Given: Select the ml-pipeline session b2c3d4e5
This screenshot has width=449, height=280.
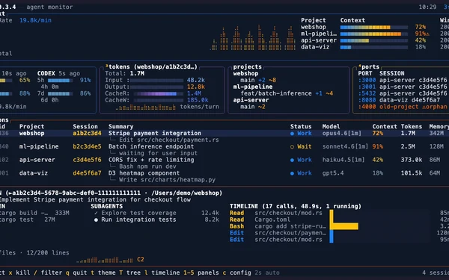Looking at the screenshot, I should (224, 146).
